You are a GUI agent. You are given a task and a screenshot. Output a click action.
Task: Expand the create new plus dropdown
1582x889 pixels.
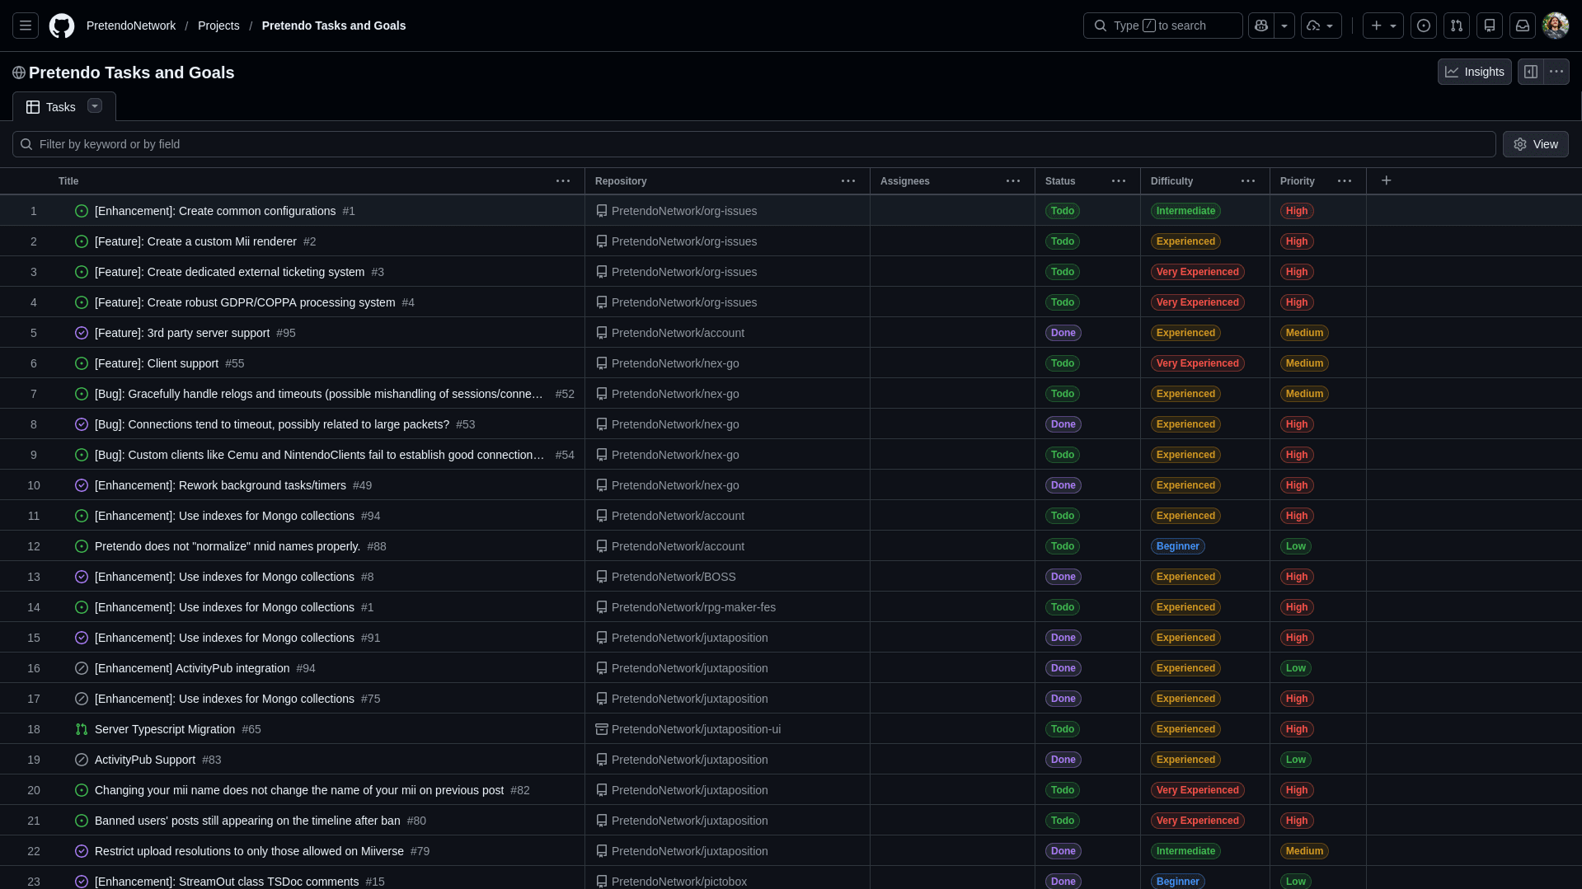coord(1383,26)
